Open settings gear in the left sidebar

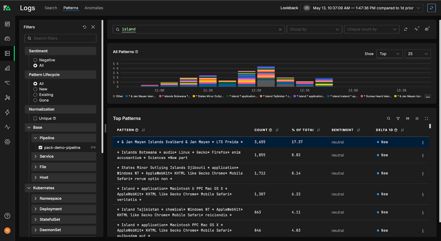[x=7, y=142]
